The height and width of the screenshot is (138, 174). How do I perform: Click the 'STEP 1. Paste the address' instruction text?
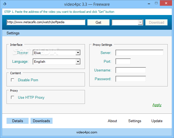click(x=59, y=12)
